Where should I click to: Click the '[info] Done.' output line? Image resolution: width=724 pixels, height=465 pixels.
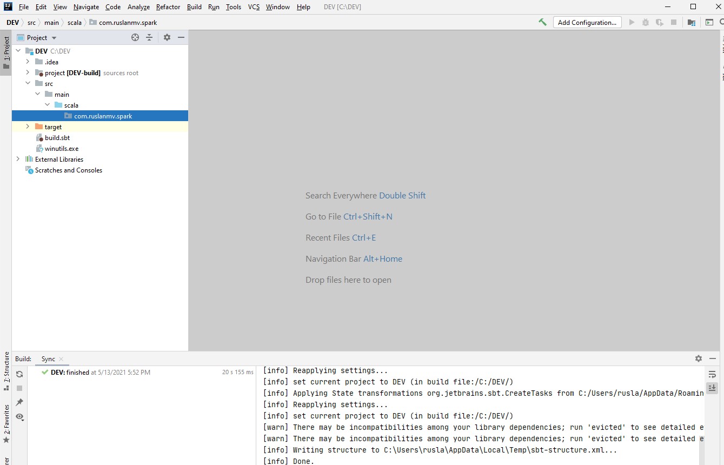288,461
